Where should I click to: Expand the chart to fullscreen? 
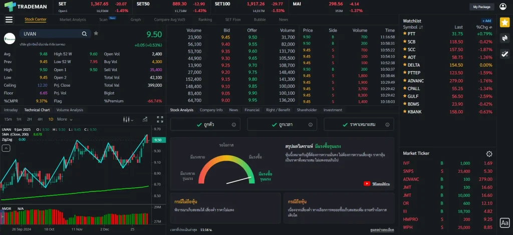pyautogui.click(x=160, y=119)
